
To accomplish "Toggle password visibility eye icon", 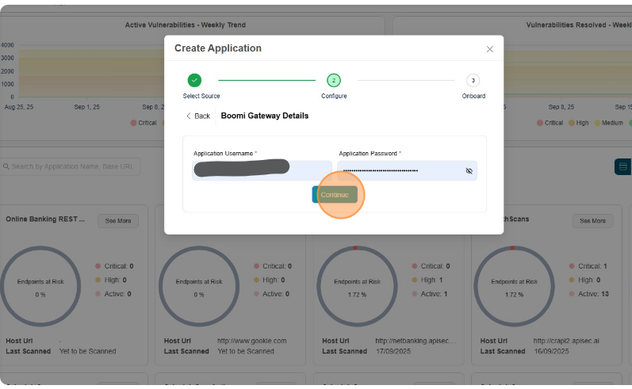I will pyautogui.click(x=469, y=170).
